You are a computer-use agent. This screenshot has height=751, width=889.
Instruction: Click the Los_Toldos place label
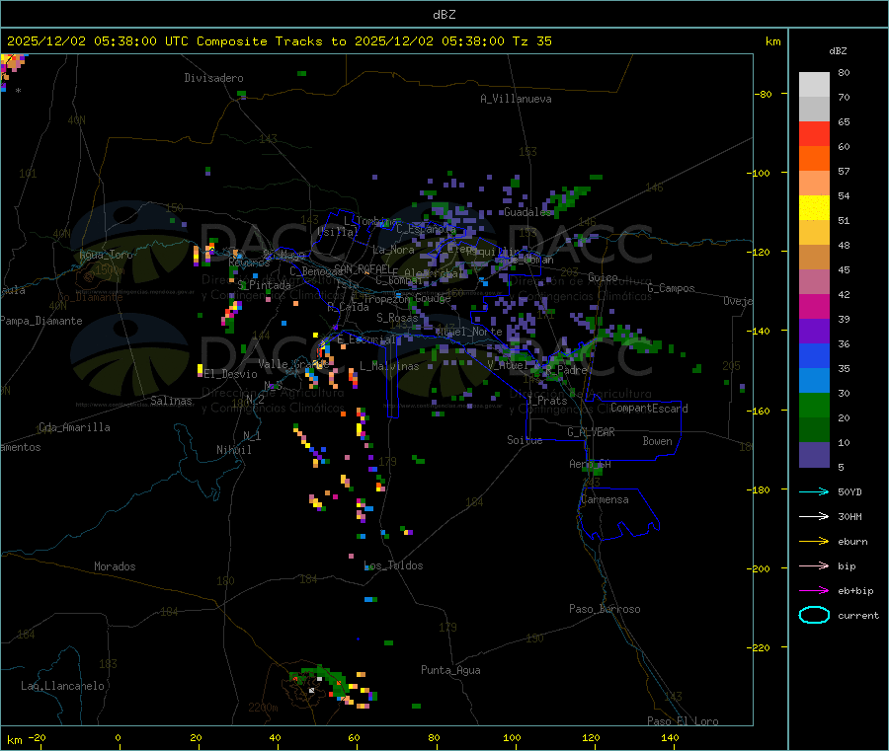click(x=393, y=565)
